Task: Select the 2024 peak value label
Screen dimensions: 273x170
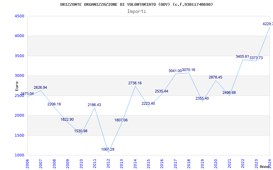Action: pyautogui.click(x=268, y=24)
